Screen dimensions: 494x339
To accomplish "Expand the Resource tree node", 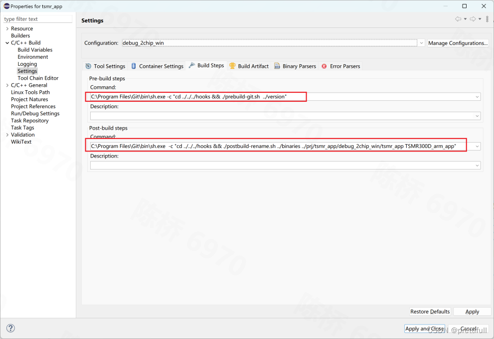I will [x=7, y=29].
